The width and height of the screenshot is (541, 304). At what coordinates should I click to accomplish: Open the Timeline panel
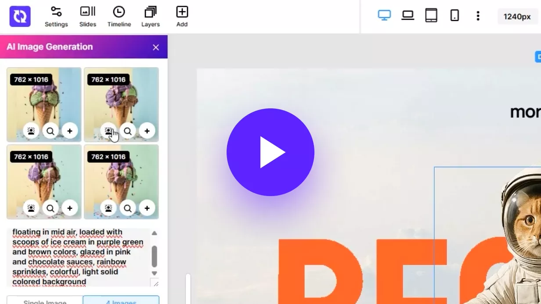tap(119, 17)
